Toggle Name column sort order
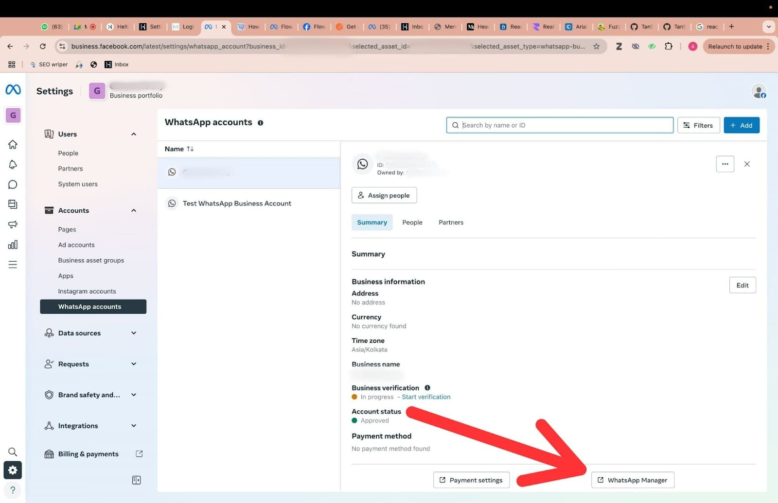Image resolution: width=778 pixels, height=503 pixels. pos(190,149)
